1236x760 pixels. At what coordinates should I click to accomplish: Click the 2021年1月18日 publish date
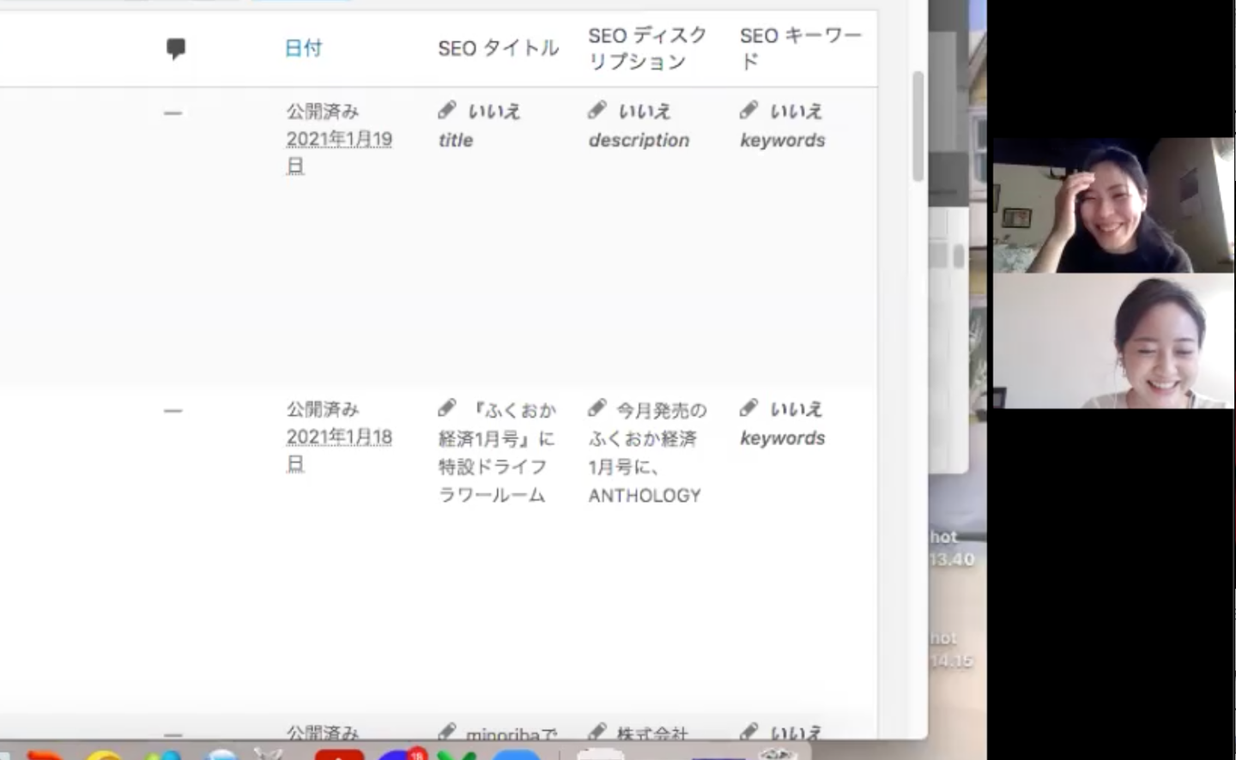pyautogui.click(x=339, y=449)
